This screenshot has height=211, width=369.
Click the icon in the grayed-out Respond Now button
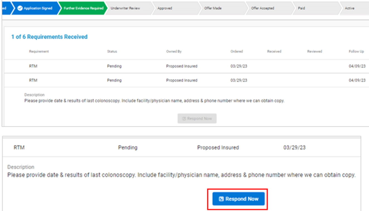(184, 118)
